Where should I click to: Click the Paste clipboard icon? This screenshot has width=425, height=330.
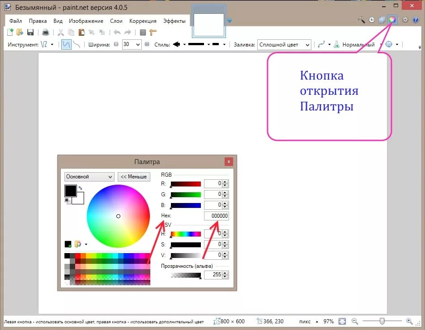(x=81, y=32)
